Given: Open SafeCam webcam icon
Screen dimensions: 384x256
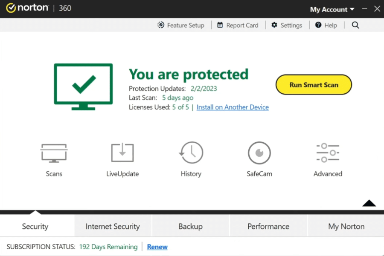Looking at the screenshot, I should pos(259,153).
